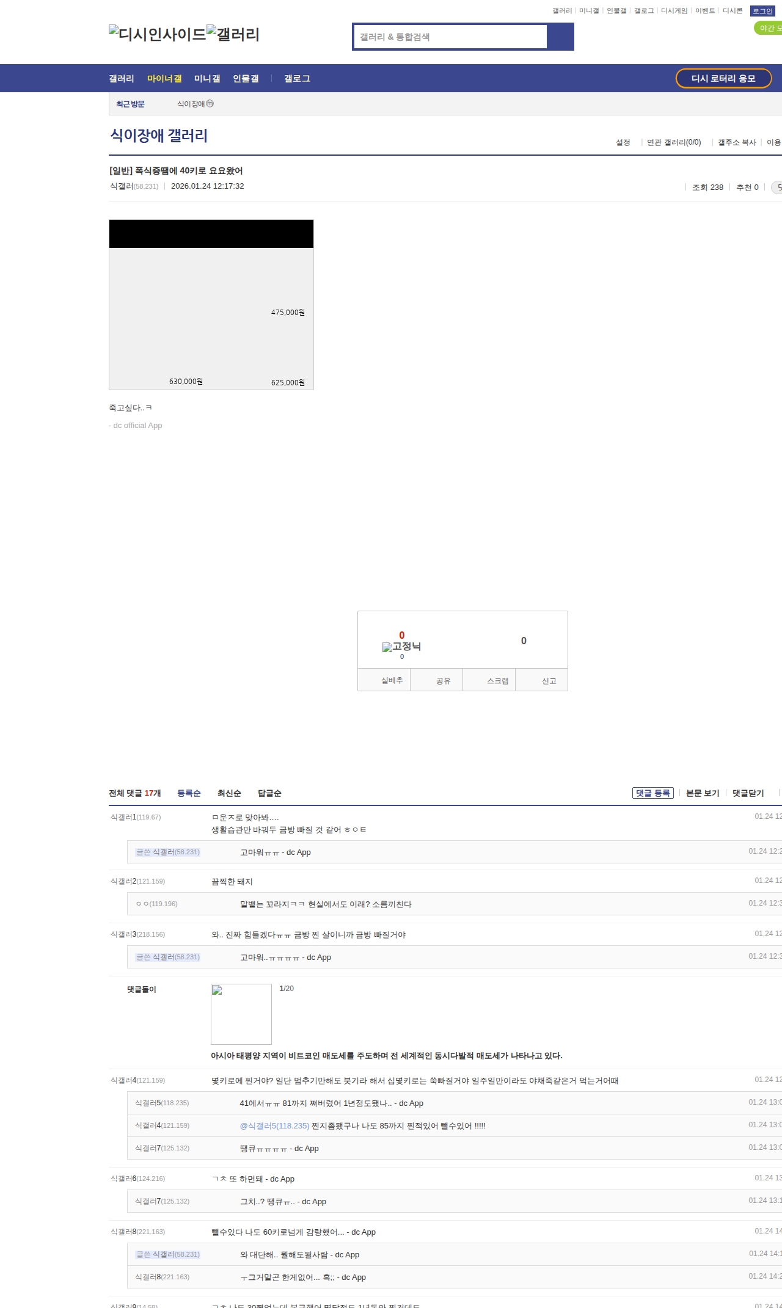Collapse comments with 댓글닫기

click(748, 793)
